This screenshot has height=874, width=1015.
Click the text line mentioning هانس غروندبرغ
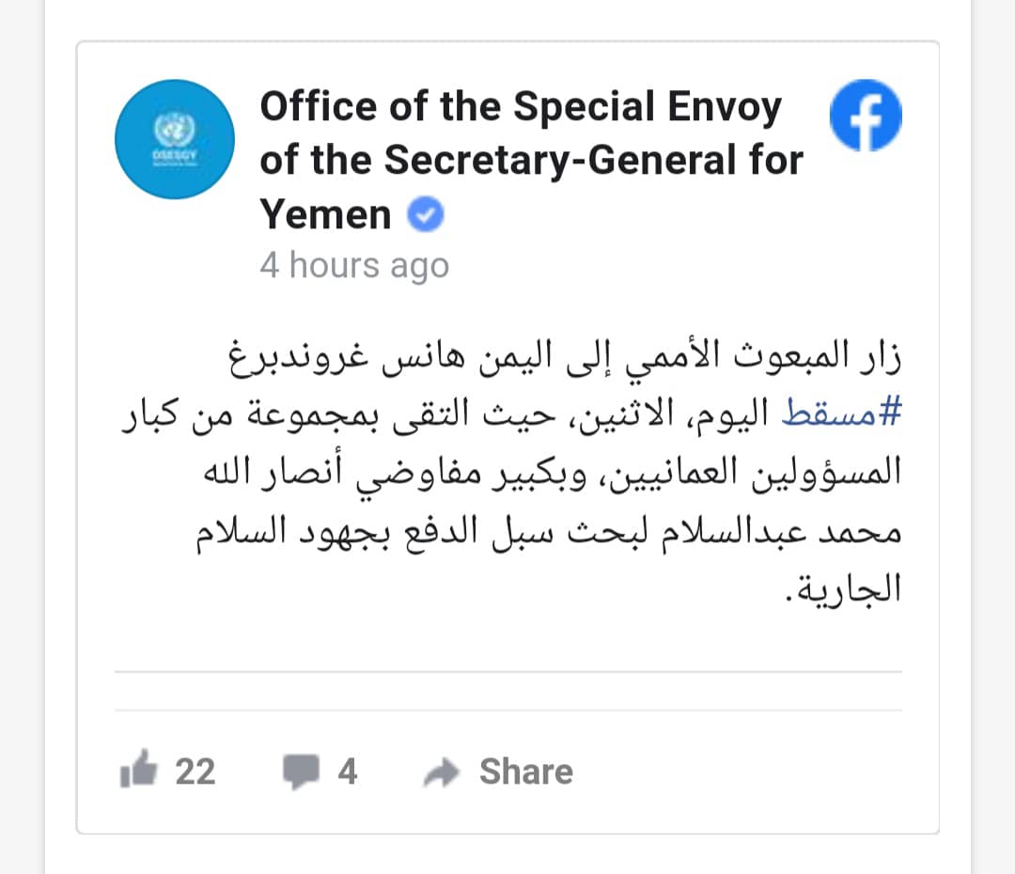[x=565, y=357]
